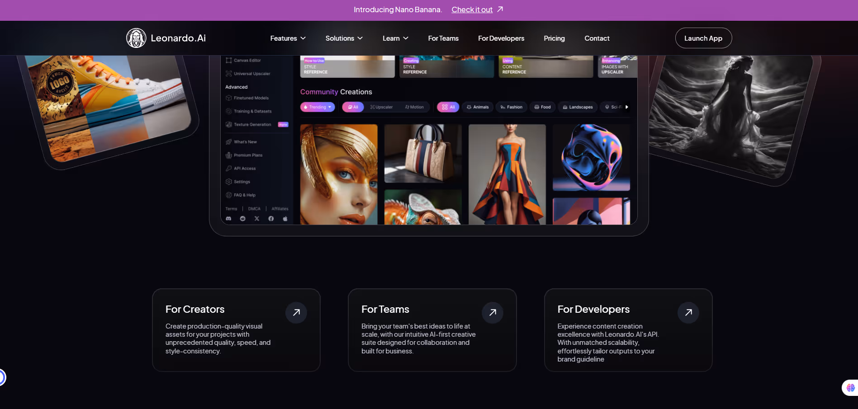858x409 pixels.
Task: Open What's New in sidebar
Action: tap(241, 142)
